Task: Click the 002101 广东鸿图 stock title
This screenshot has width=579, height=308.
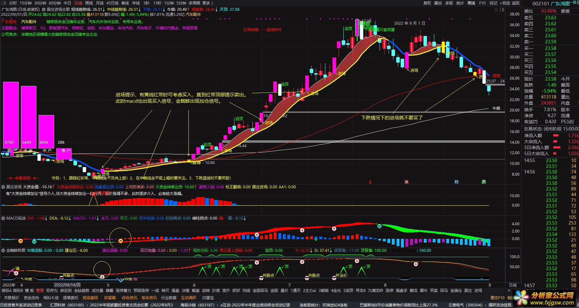Action: click(x=551, y=3)
